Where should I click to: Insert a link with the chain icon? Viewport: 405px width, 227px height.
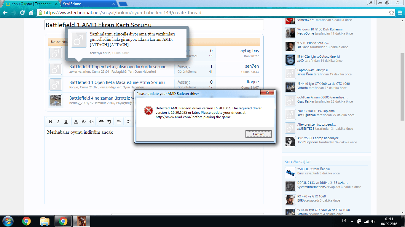tap(101, 121)
